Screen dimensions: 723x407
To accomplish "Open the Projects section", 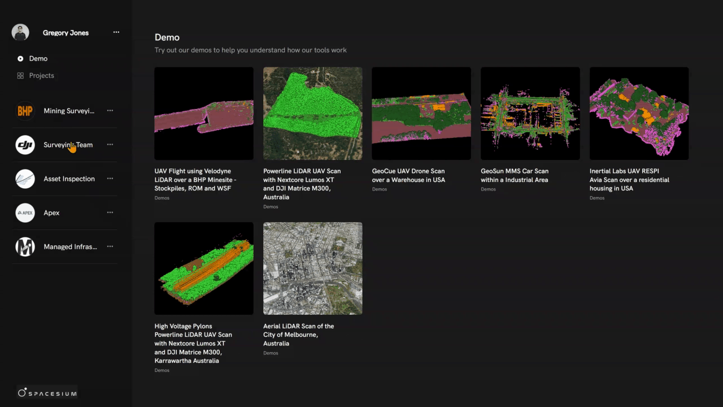I will (x=42, y=76).
